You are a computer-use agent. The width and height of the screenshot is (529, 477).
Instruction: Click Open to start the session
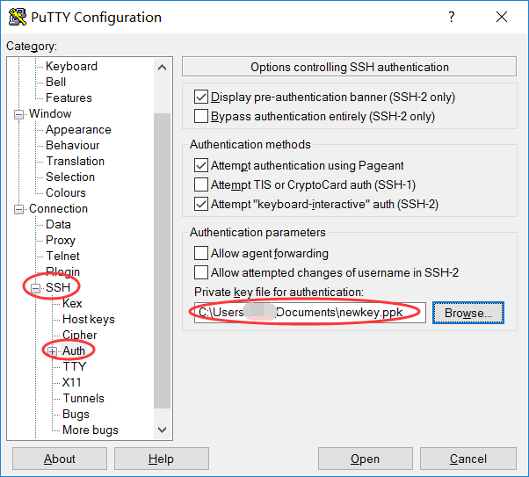click(x=365, y=459)
